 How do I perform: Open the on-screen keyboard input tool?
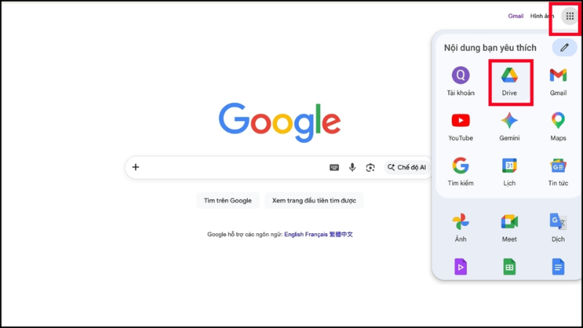[334, 168]
